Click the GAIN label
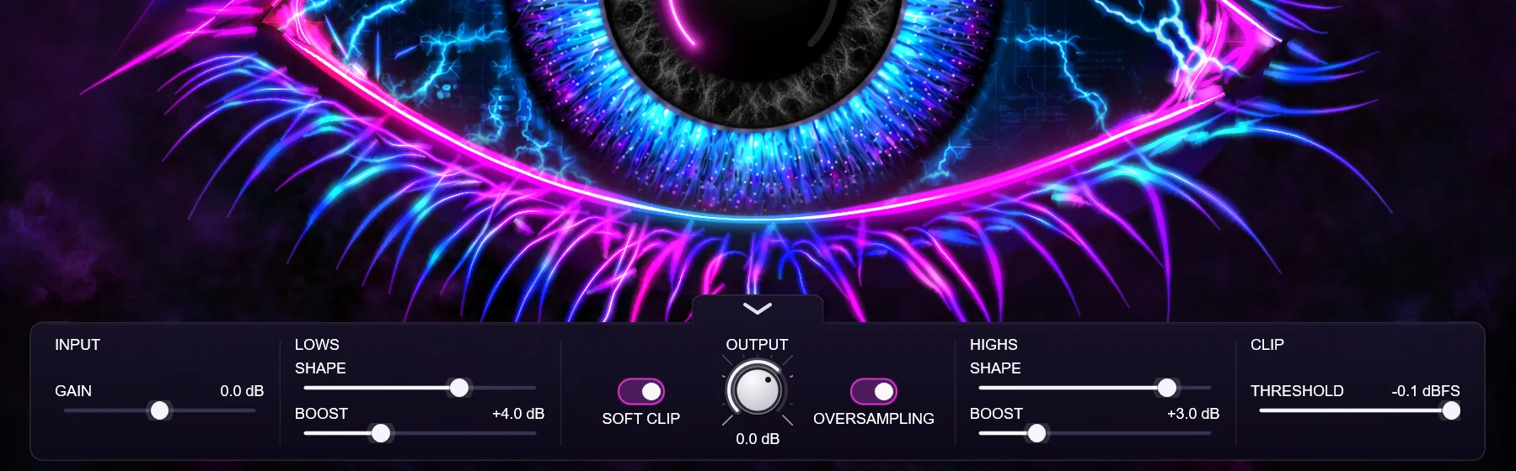This screenshot has height=471, width=1516. (x=73, y=391)
